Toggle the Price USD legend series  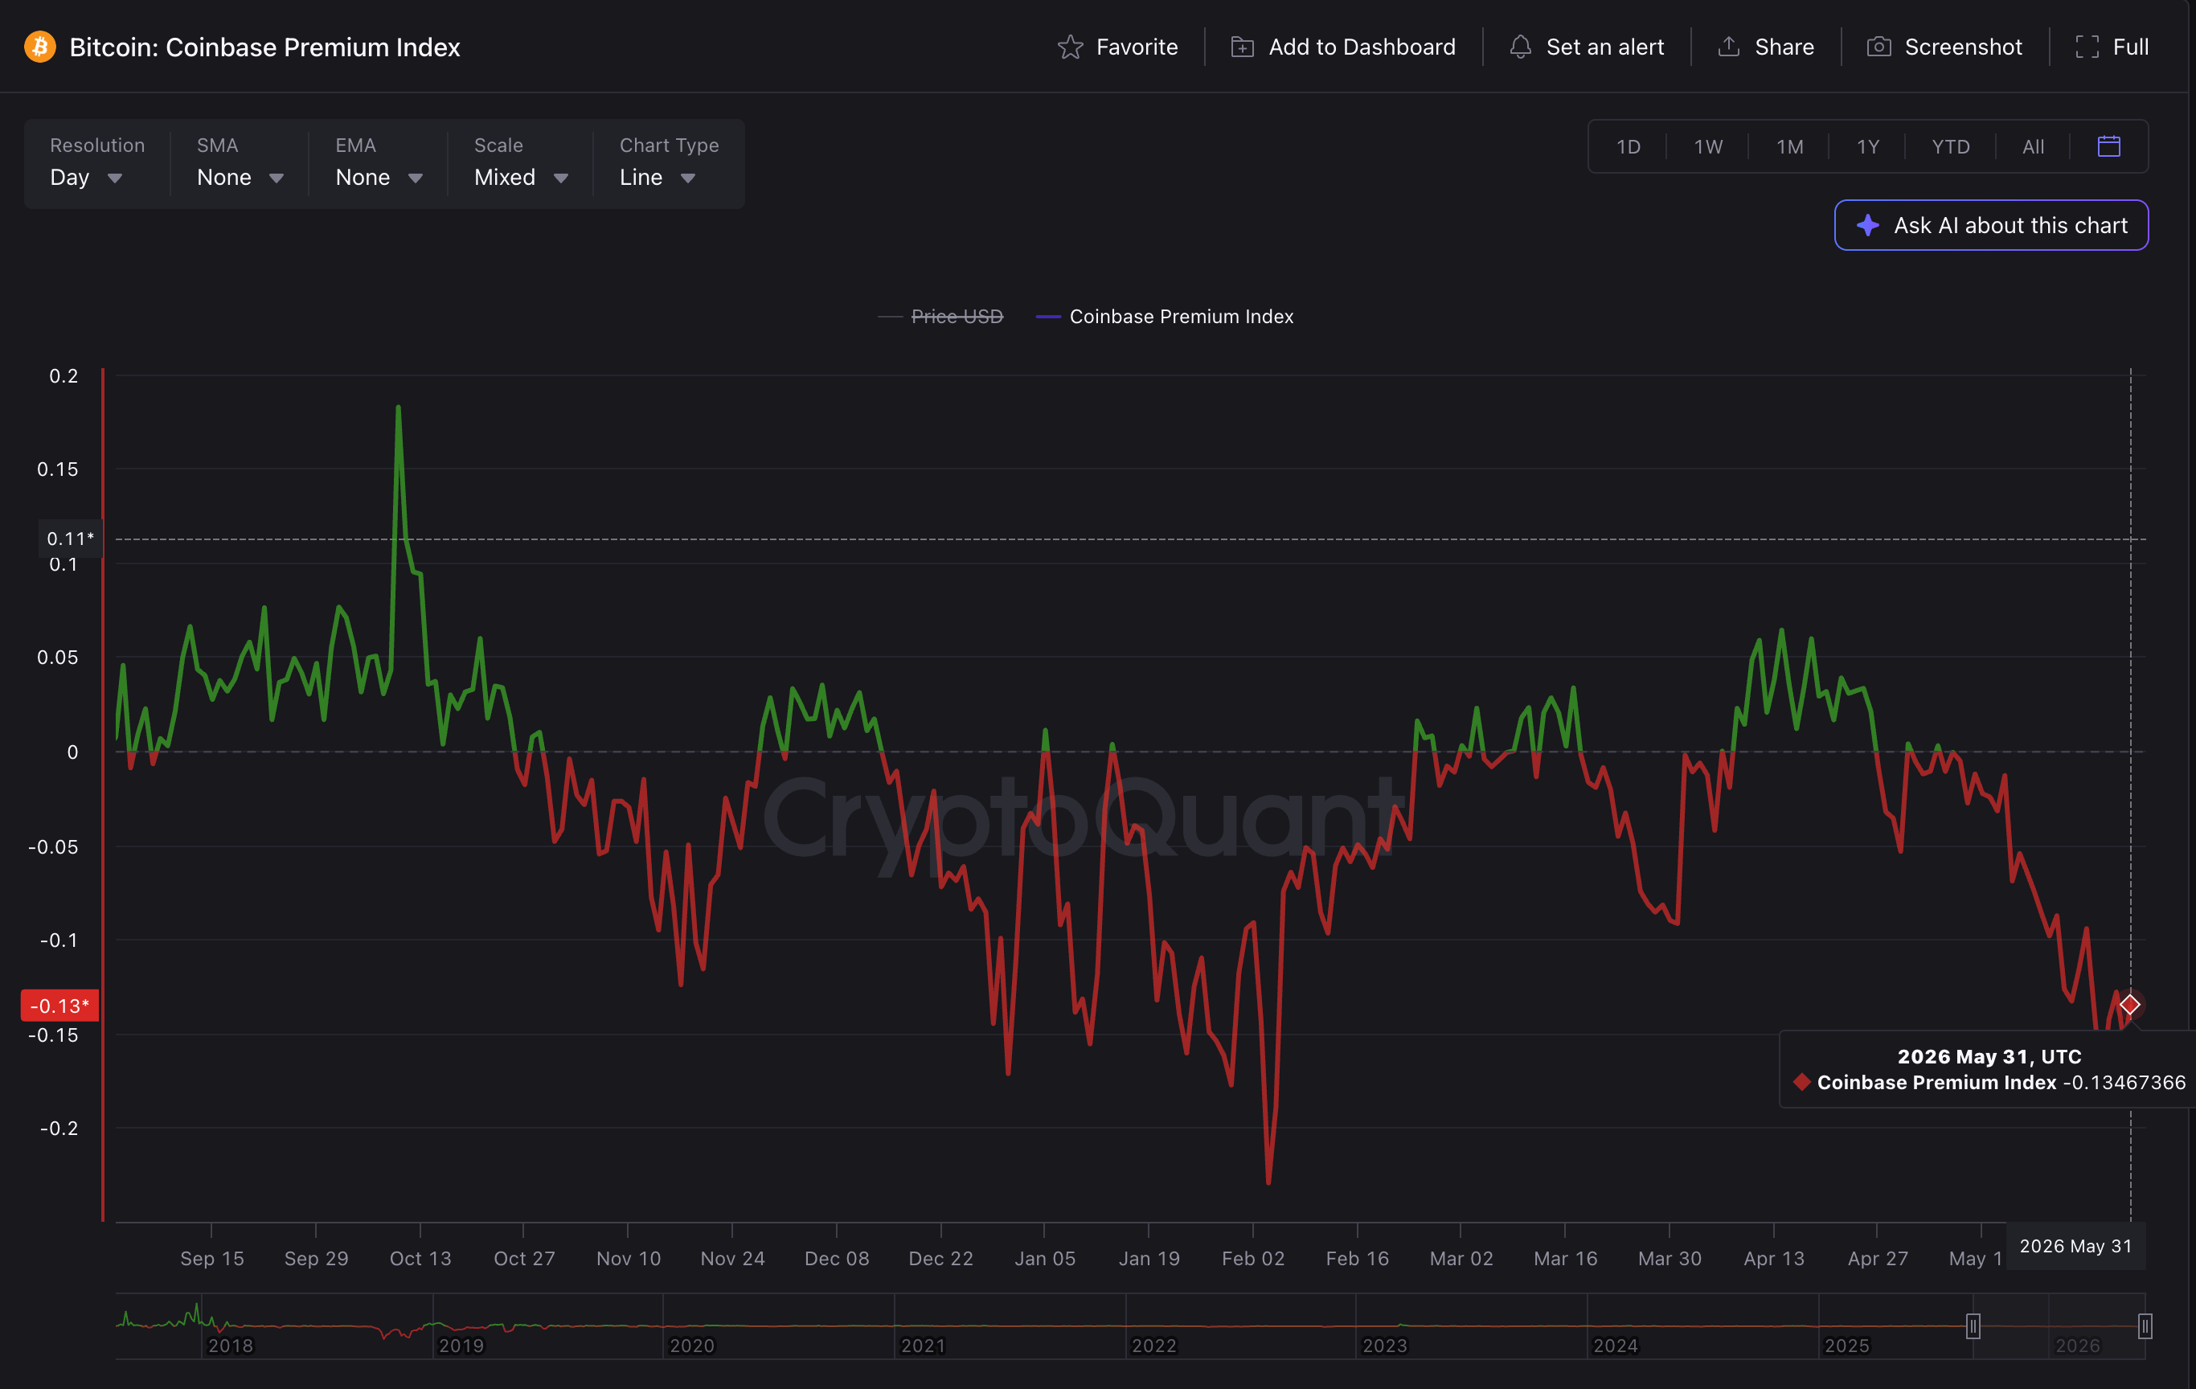coord(940,317)
